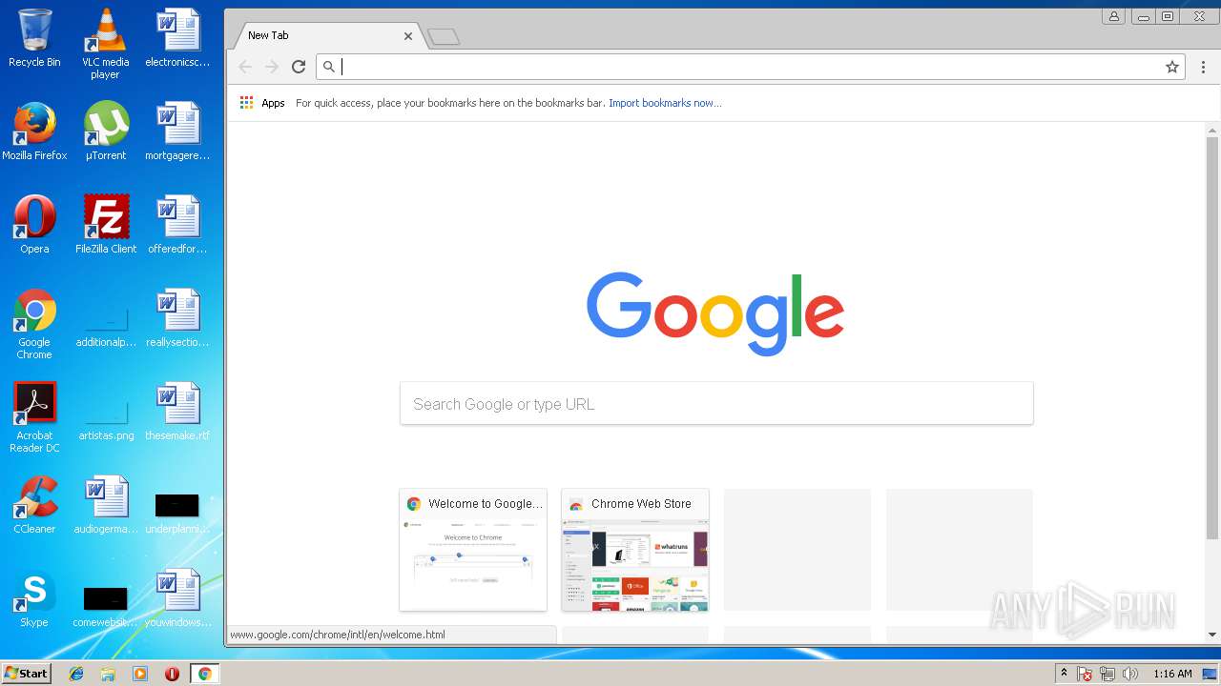
Task: Select the audiogerma... Word document
Action: pyautogui.click(x=105, y=505)
